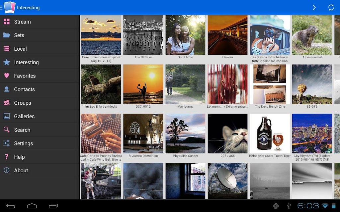Click the refresh icon in top bar
The width and height of the screenshot is (340, 212).
click(x=331, y=7)
